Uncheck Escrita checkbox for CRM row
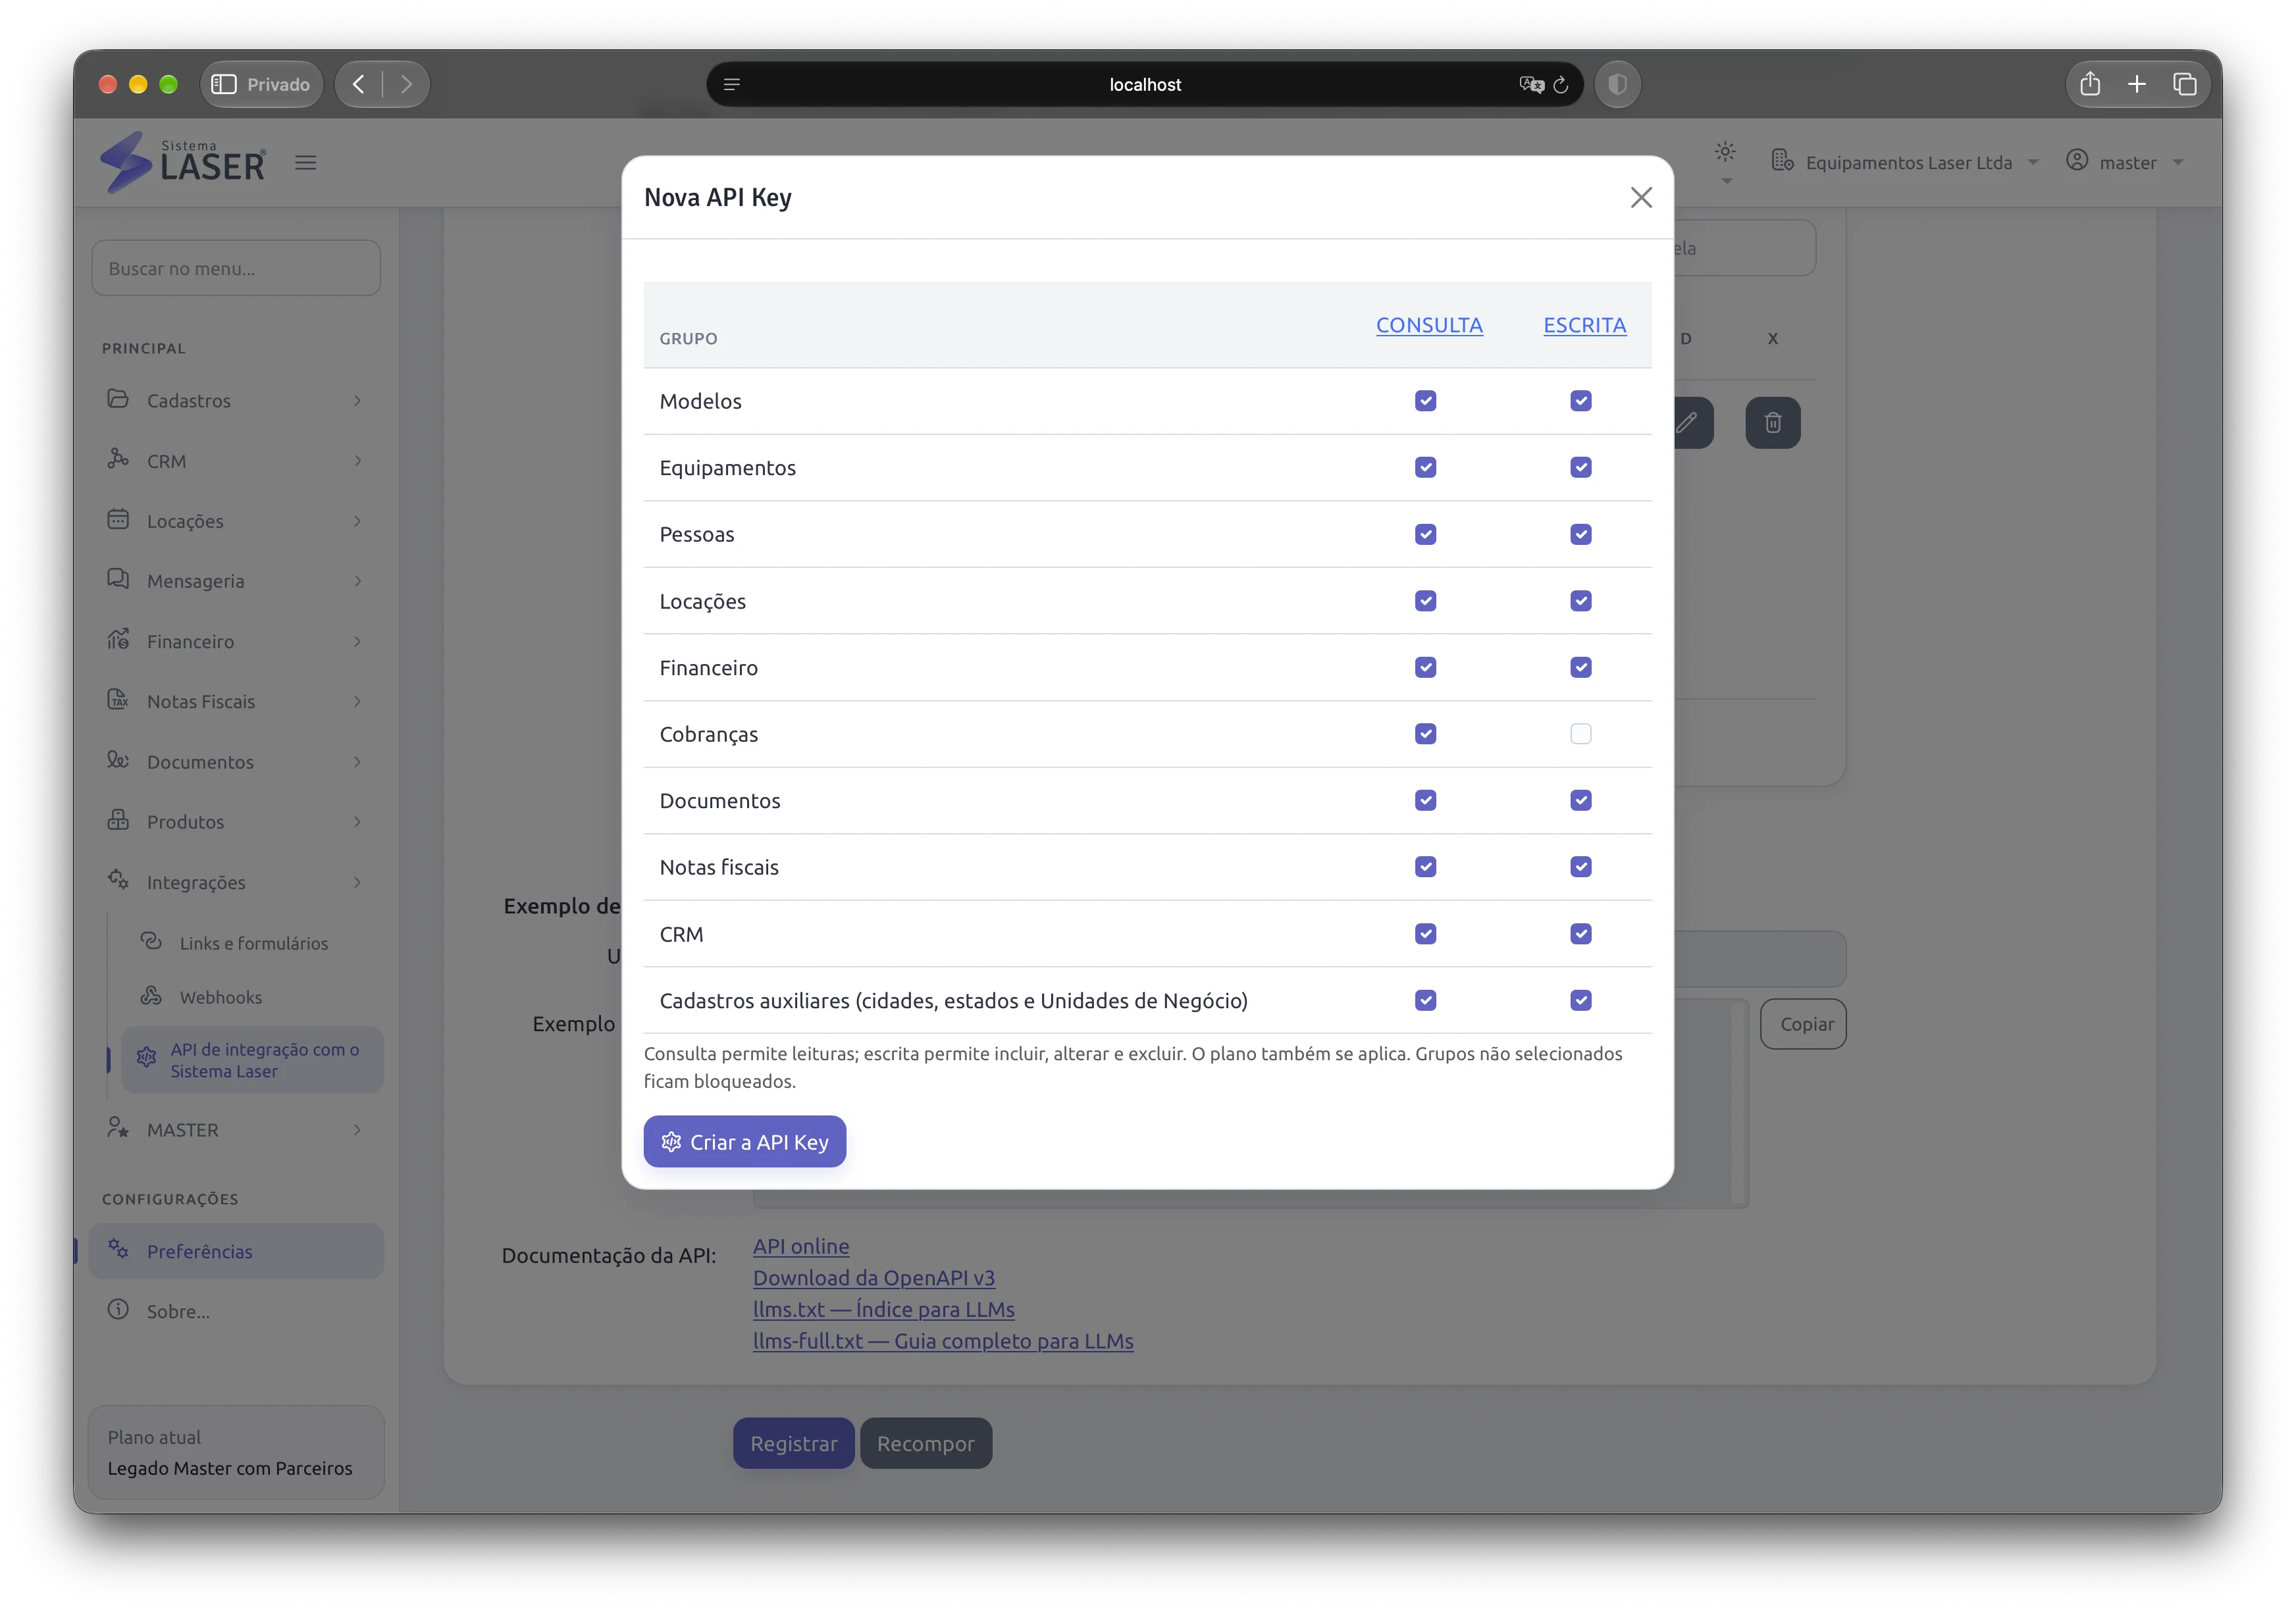Screen dimensions: 2296x1611 point(1580,934)
